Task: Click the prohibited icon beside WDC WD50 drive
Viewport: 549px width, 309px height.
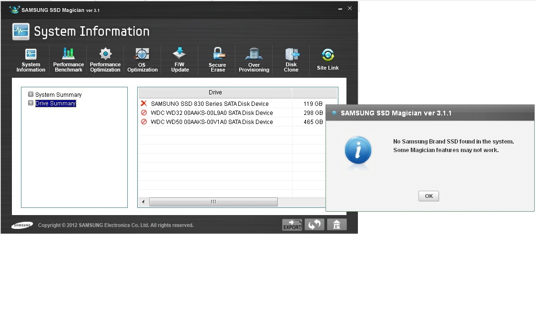Action: (x=143, y=122)
